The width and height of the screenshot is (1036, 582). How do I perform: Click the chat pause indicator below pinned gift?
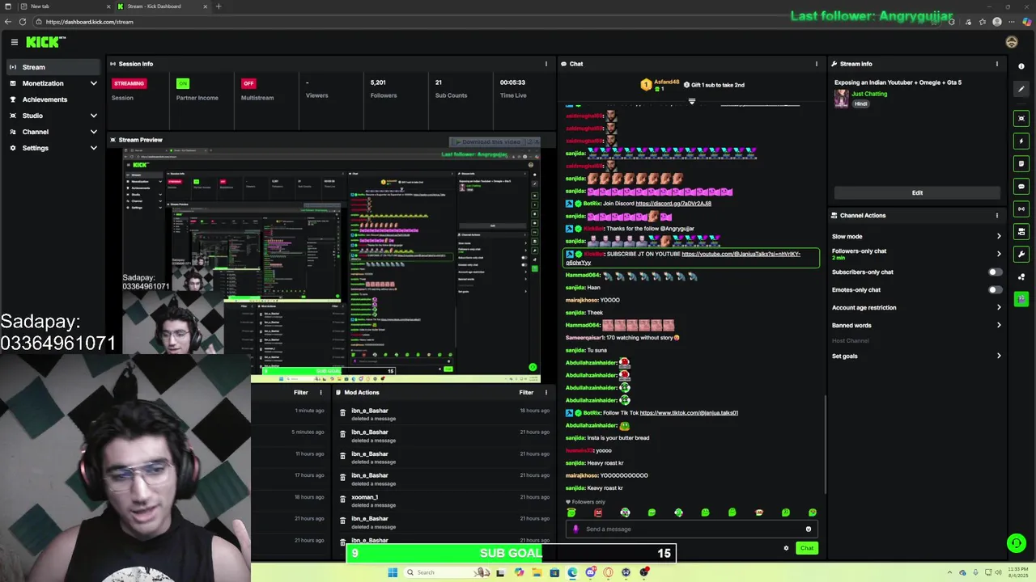coord(691,101)
